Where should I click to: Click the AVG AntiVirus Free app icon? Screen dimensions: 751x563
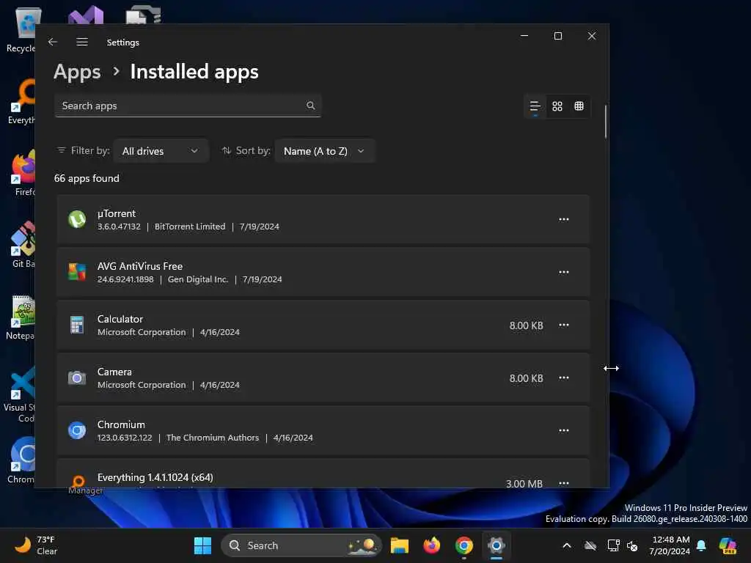76,273
